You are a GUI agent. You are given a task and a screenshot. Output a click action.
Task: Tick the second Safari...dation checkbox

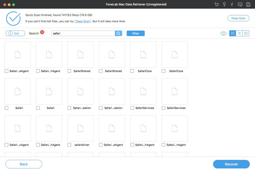pos(101,108)
